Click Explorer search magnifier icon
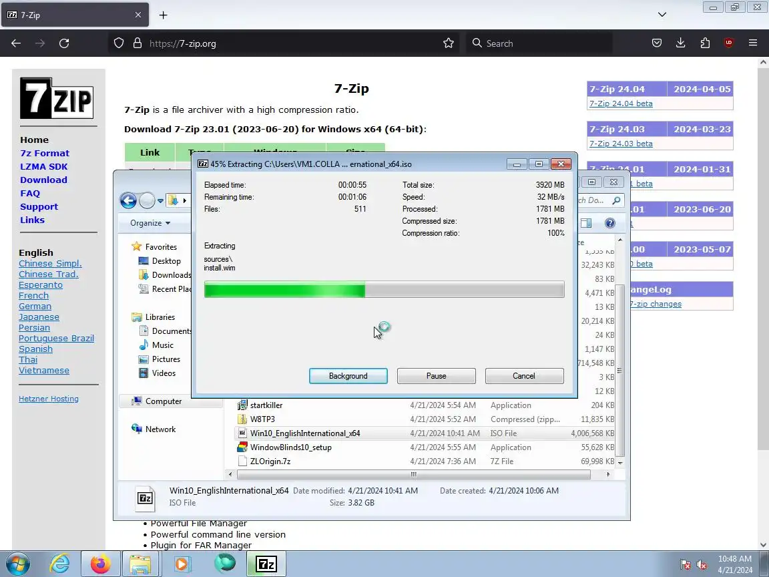Screen dimensions: 769x577 pyautogui.click(x=617, y=200)
